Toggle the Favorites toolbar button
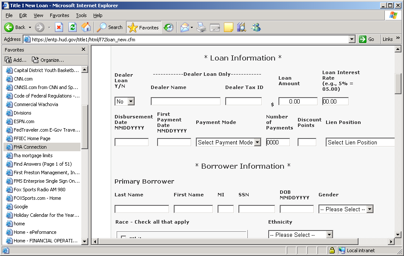The height and width of the screenshot is (256, 404). 143,28
